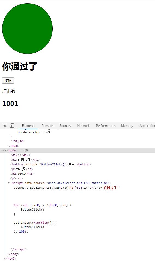Click the 点击数 paragraph on the page

pos(9,91)
